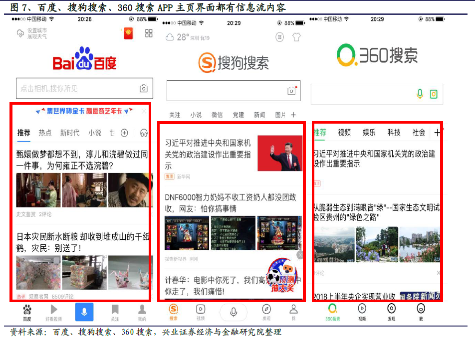
Task: Select the 娱乐 tab in 360 search
Action: coord(369,133)
